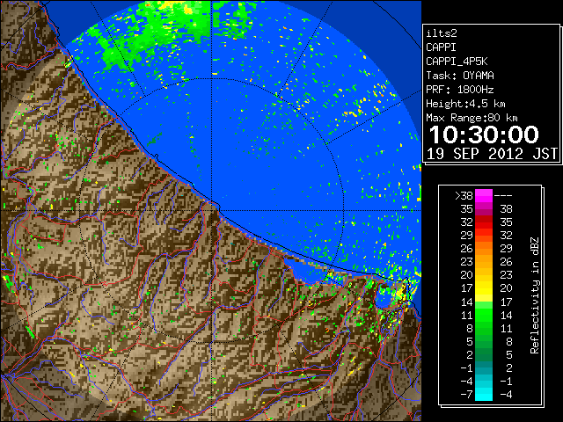
Task: Select the '19 SEP 2012 JST' date
Action: tap(492, 154)
